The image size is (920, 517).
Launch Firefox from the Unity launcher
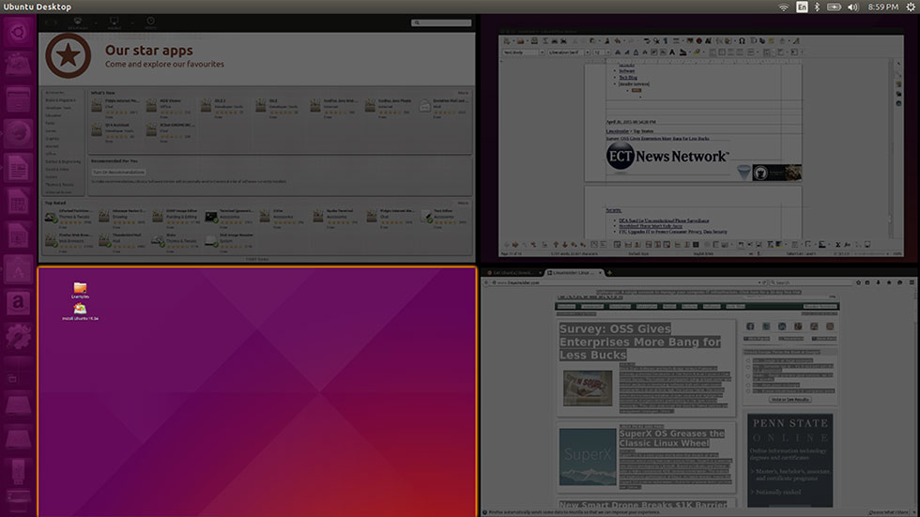(x=18, y=133)
